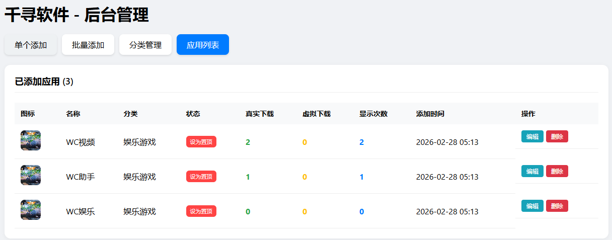Click the 添加时间 column header
612x240 pixels.
(430, 114)
